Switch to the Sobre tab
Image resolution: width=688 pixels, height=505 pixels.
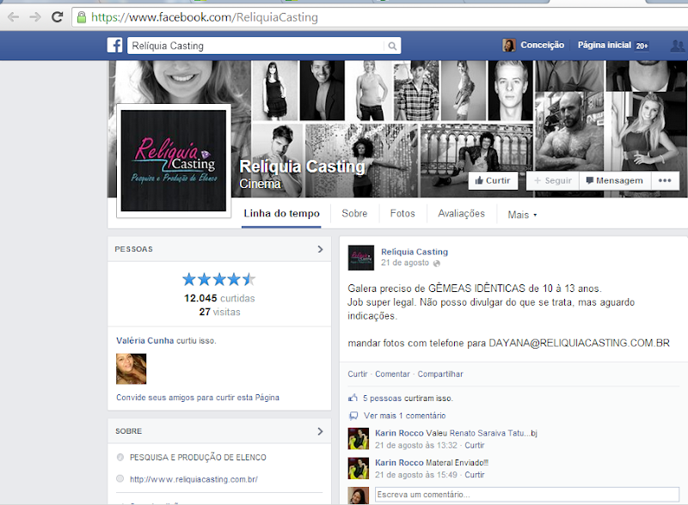click(x=354, y=214)
